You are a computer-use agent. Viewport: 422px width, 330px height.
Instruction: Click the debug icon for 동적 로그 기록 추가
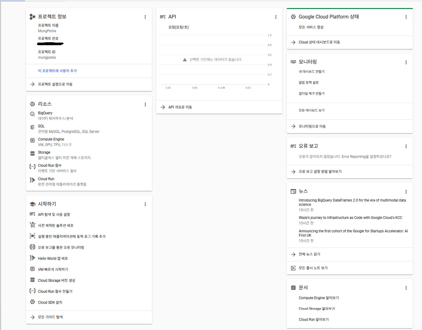click(x=32, y=236)
